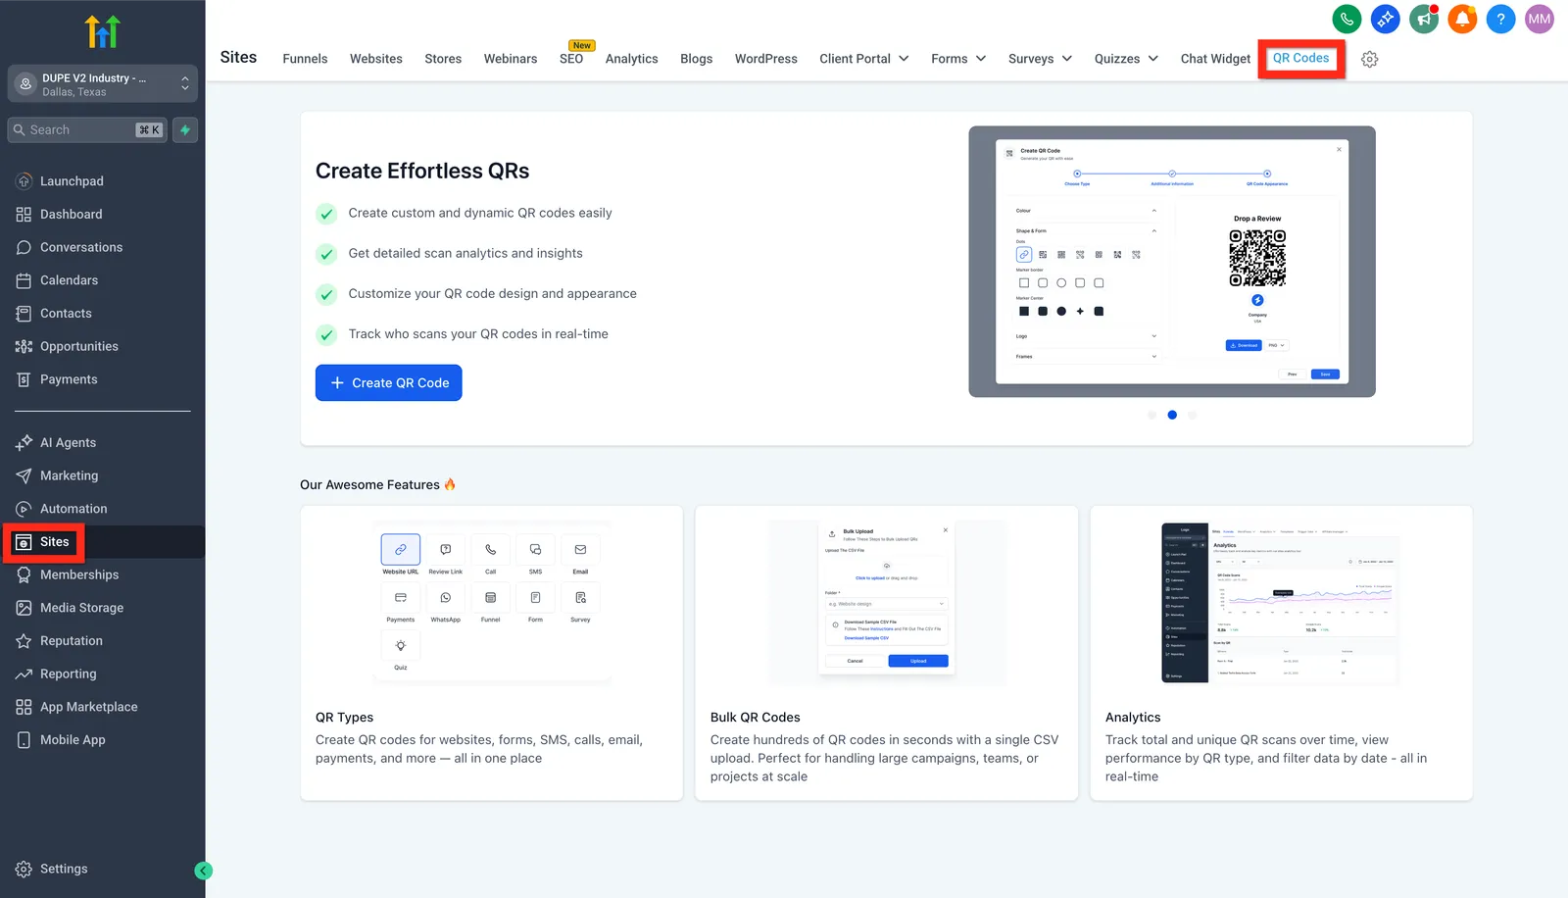
Task: Expand the Client Portal dropdown
Action: tap(864, 59)
